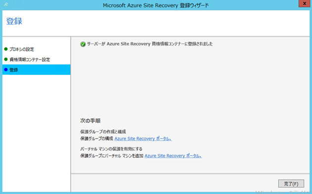The height and width of the screenshot is (194, 312).
Task: Click the green bullet beside 資格情報コンテナー設定
Action: tap(6, 59)
